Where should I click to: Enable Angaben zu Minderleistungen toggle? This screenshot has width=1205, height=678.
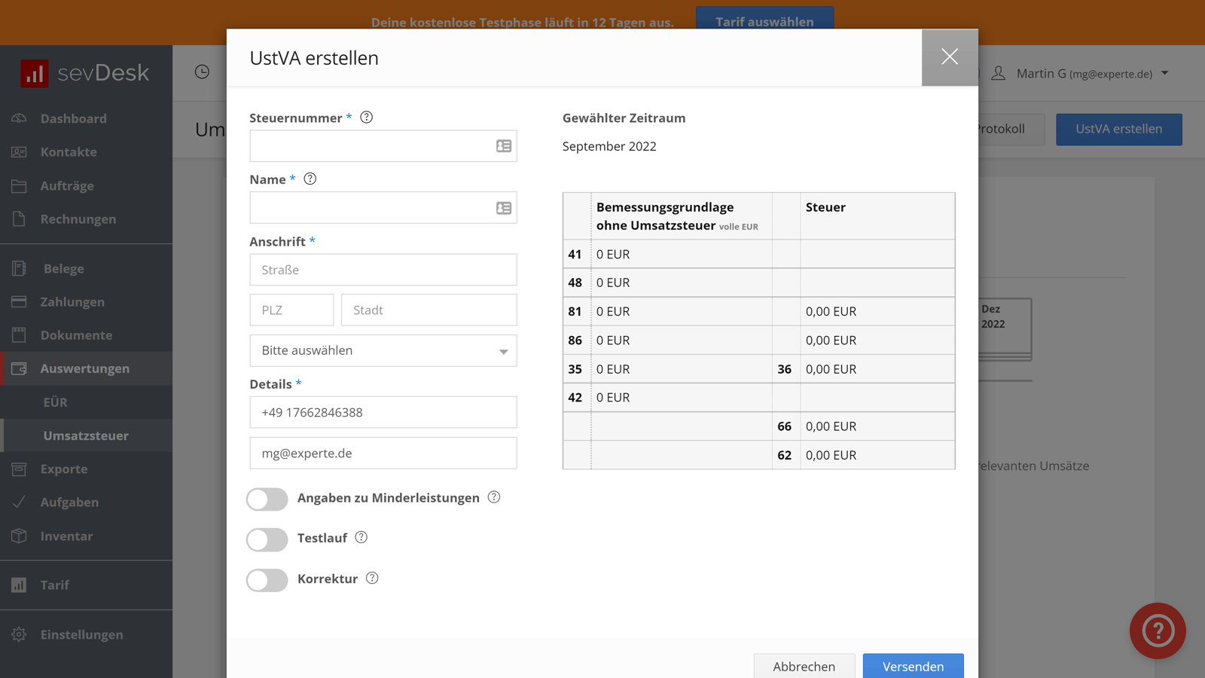267,499
